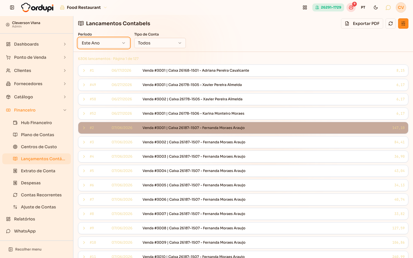Click the amount 127,59 on entry #9

pyautogui.click(x=398, y=228)
